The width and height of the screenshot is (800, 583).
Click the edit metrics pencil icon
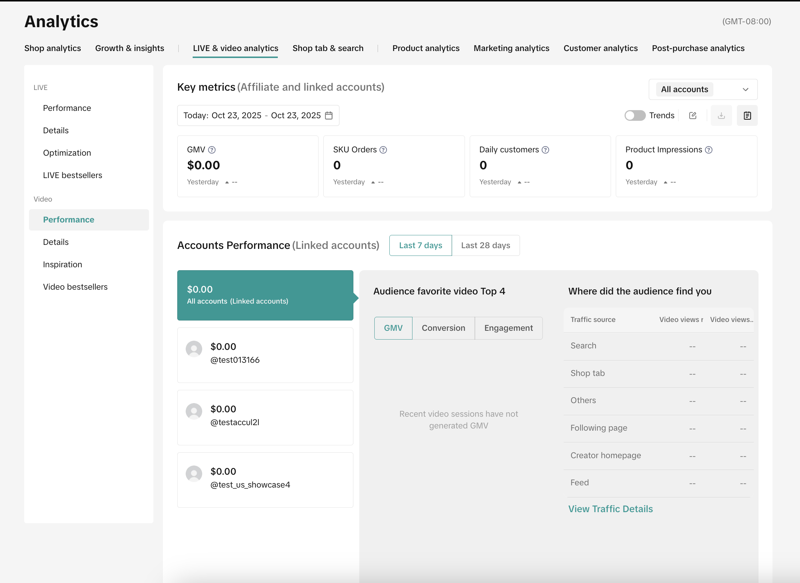coord(693,116)
